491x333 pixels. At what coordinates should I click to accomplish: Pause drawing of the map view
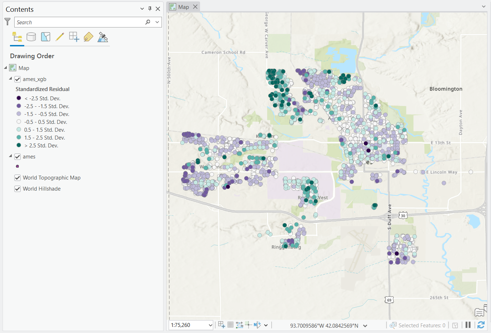coord(468,325)
